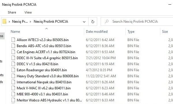Screen dimensions: 173x104
Task: Click BIN File type in Allison WTEC3 row
Action: [133, 40]
